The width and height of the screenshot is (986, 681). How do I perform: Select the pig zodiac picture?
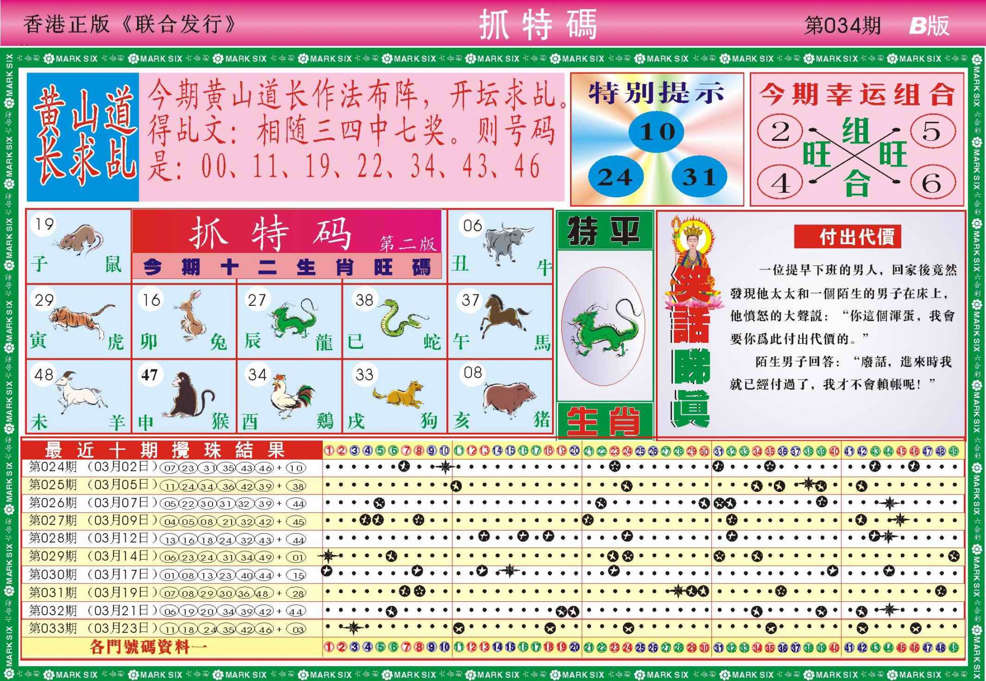[x=508, y=397]
